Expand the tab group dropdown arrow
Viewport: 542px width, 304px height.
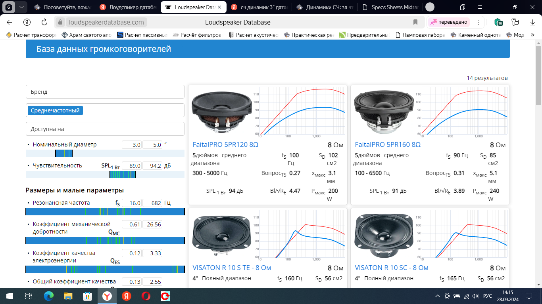click(x=21, y=7)
